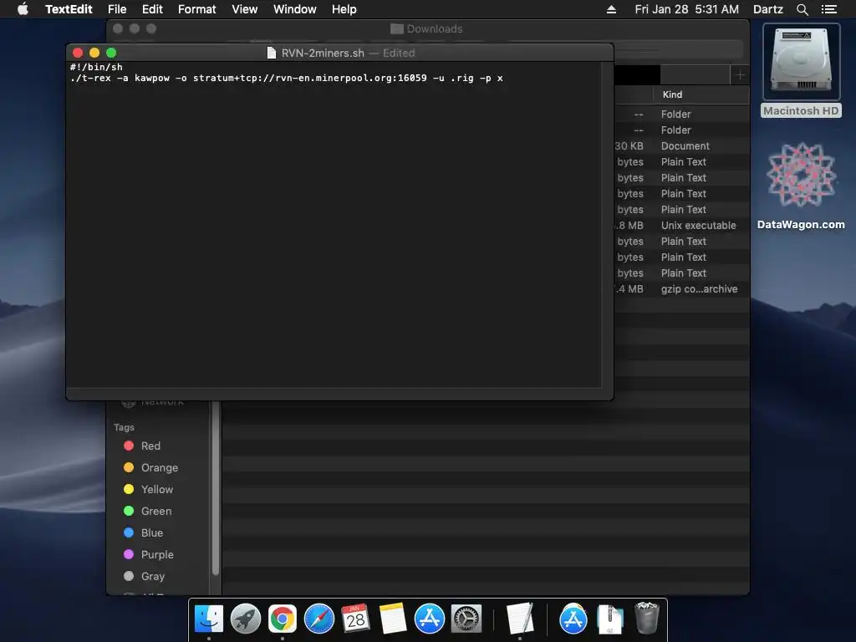Click the Dartz user name menu

[x=768, y=9]
